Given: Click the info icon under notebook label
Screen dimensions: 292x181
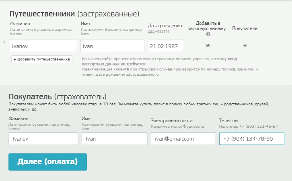Looking at the screenshot, I should tap(208, 34).
